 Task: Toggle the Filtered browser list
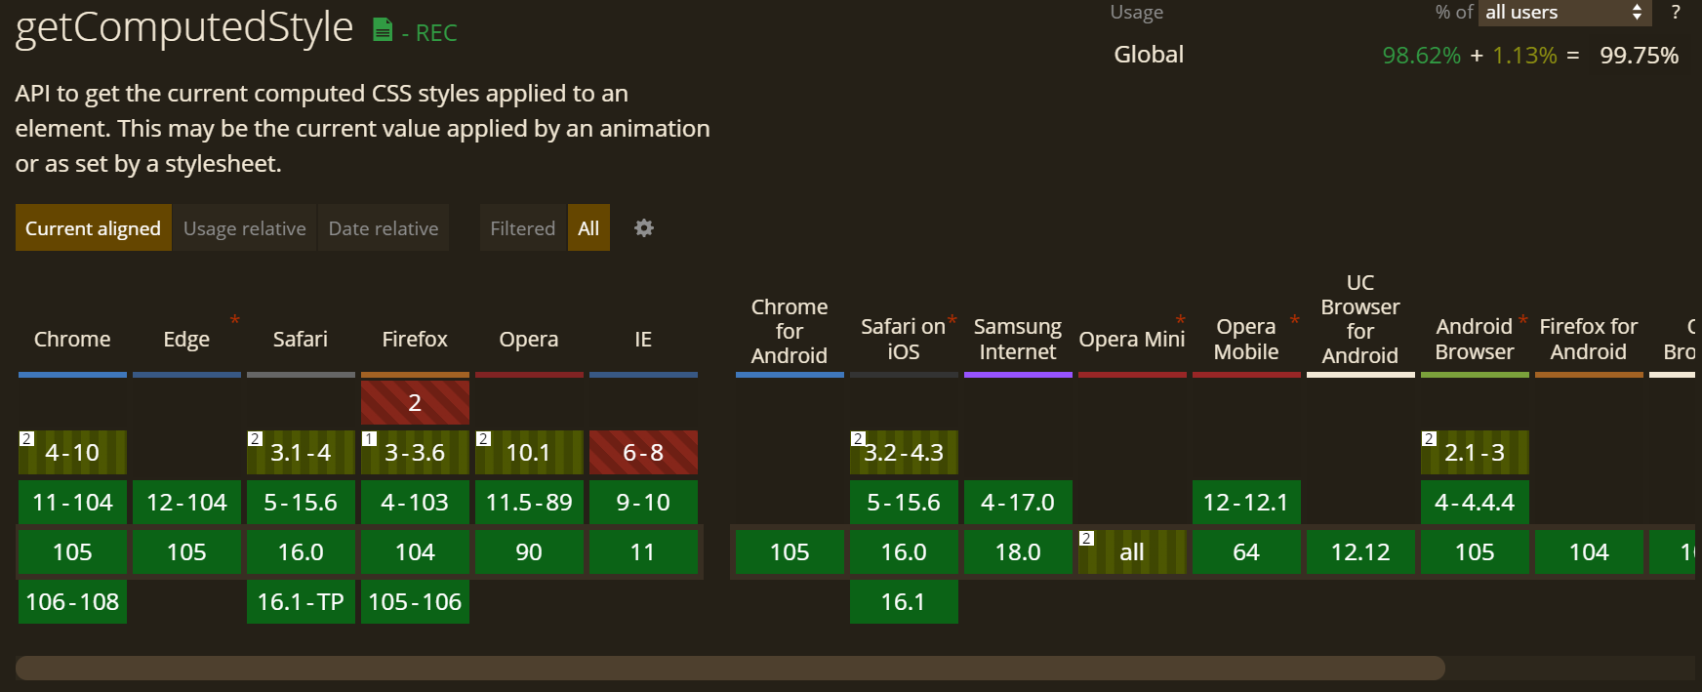pyautogui.click(x=523, y=227)
